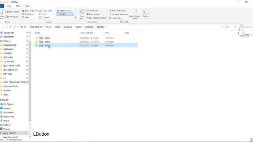Select Extra large icons layout
This screenshot has height=142, width=253.
tap(30, 11)
